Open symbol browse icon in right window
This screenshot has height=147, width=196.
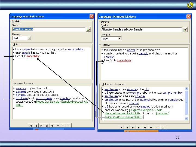(x=185, y=30)
